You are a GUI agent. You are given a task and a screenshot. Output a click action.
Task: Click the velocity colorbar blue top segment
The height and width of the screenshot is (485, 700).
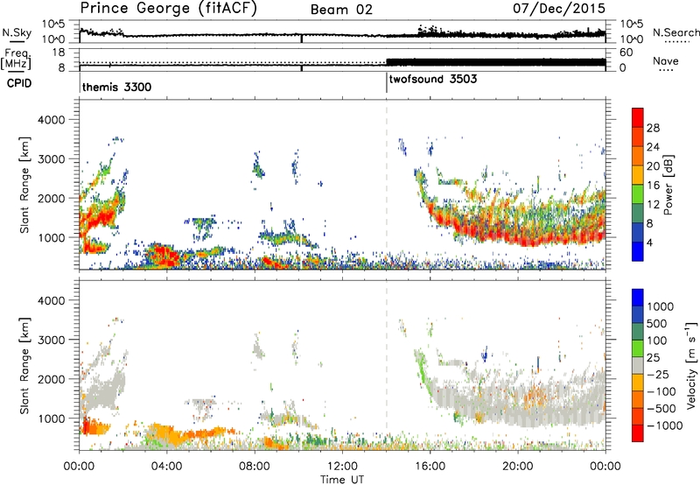point(638,298)
